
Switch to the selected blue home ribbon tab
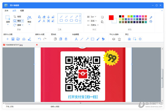[x=14, y=11]
